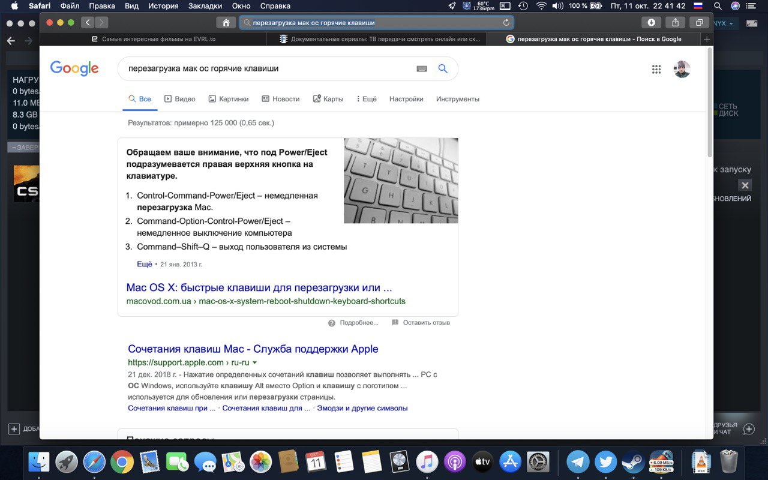Click the Safari share button
The image size is (768, 480).
click(676, 23)
